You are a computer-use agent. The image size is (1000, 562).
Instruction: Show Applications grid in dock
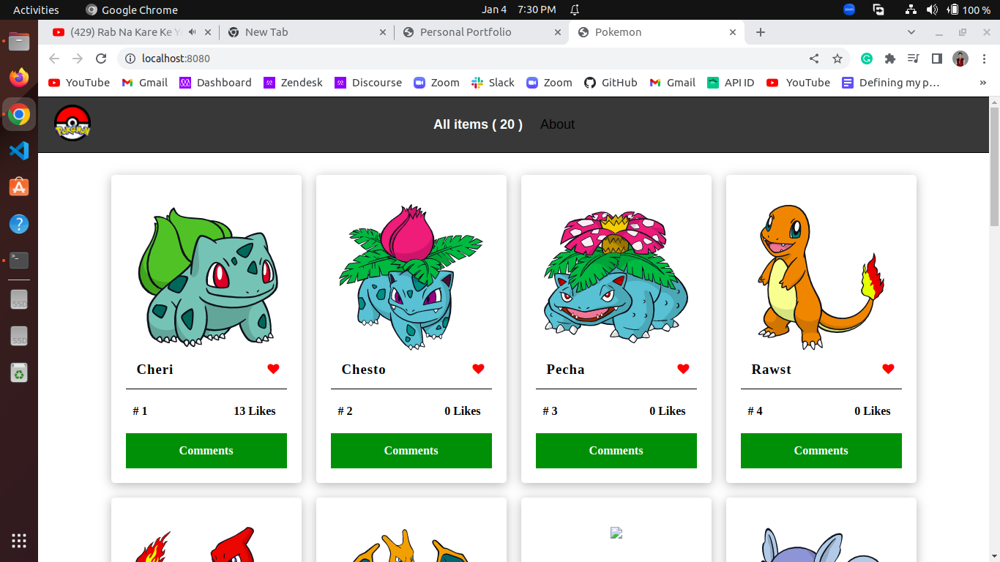click(x=19, y=541)
